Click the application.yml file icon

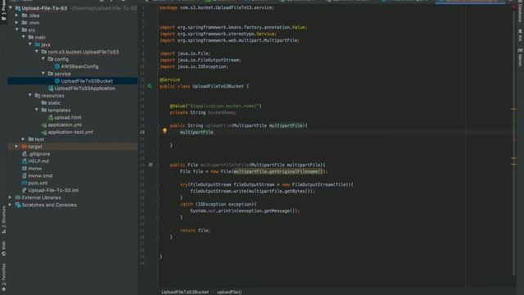tap(43, 125)
